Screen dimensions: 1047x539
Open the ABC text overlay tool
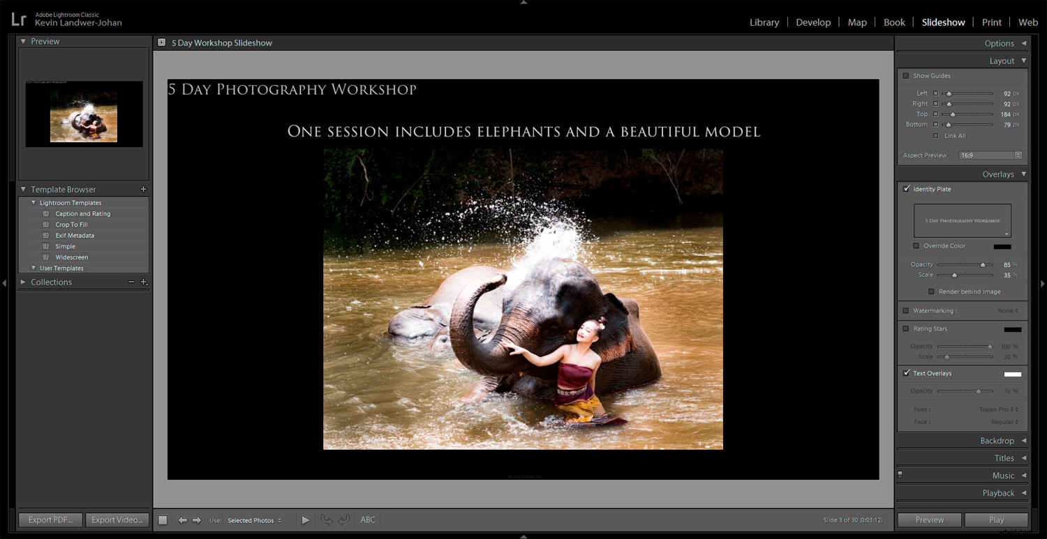(x=368, y=519)
